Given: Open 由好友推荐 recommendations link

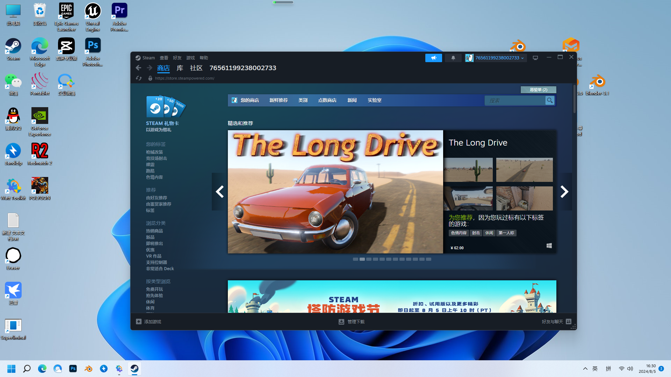Looking at the screenshot, I should pyautogui.click(x=157, y=198).
